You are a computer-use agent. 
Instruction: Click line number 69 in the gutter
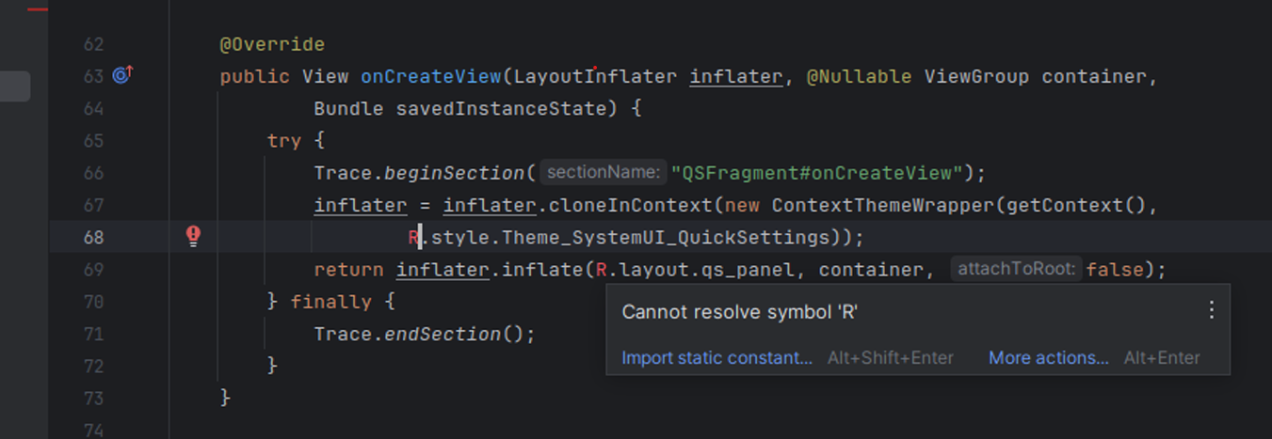pyautogui.click(x=93, y=270)
